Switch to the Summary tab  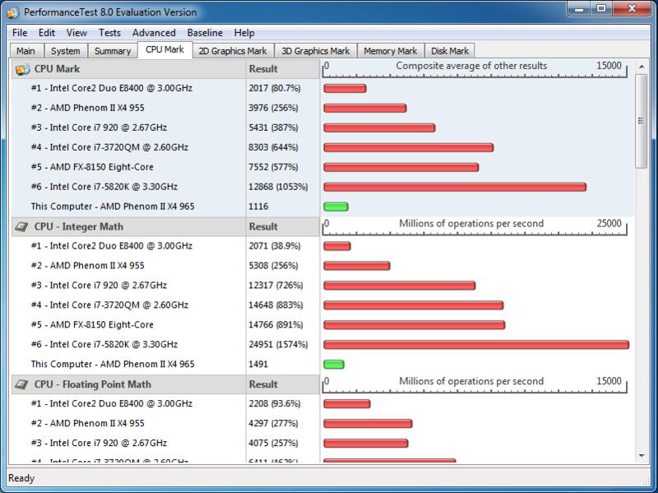click(x=113, y=51)
